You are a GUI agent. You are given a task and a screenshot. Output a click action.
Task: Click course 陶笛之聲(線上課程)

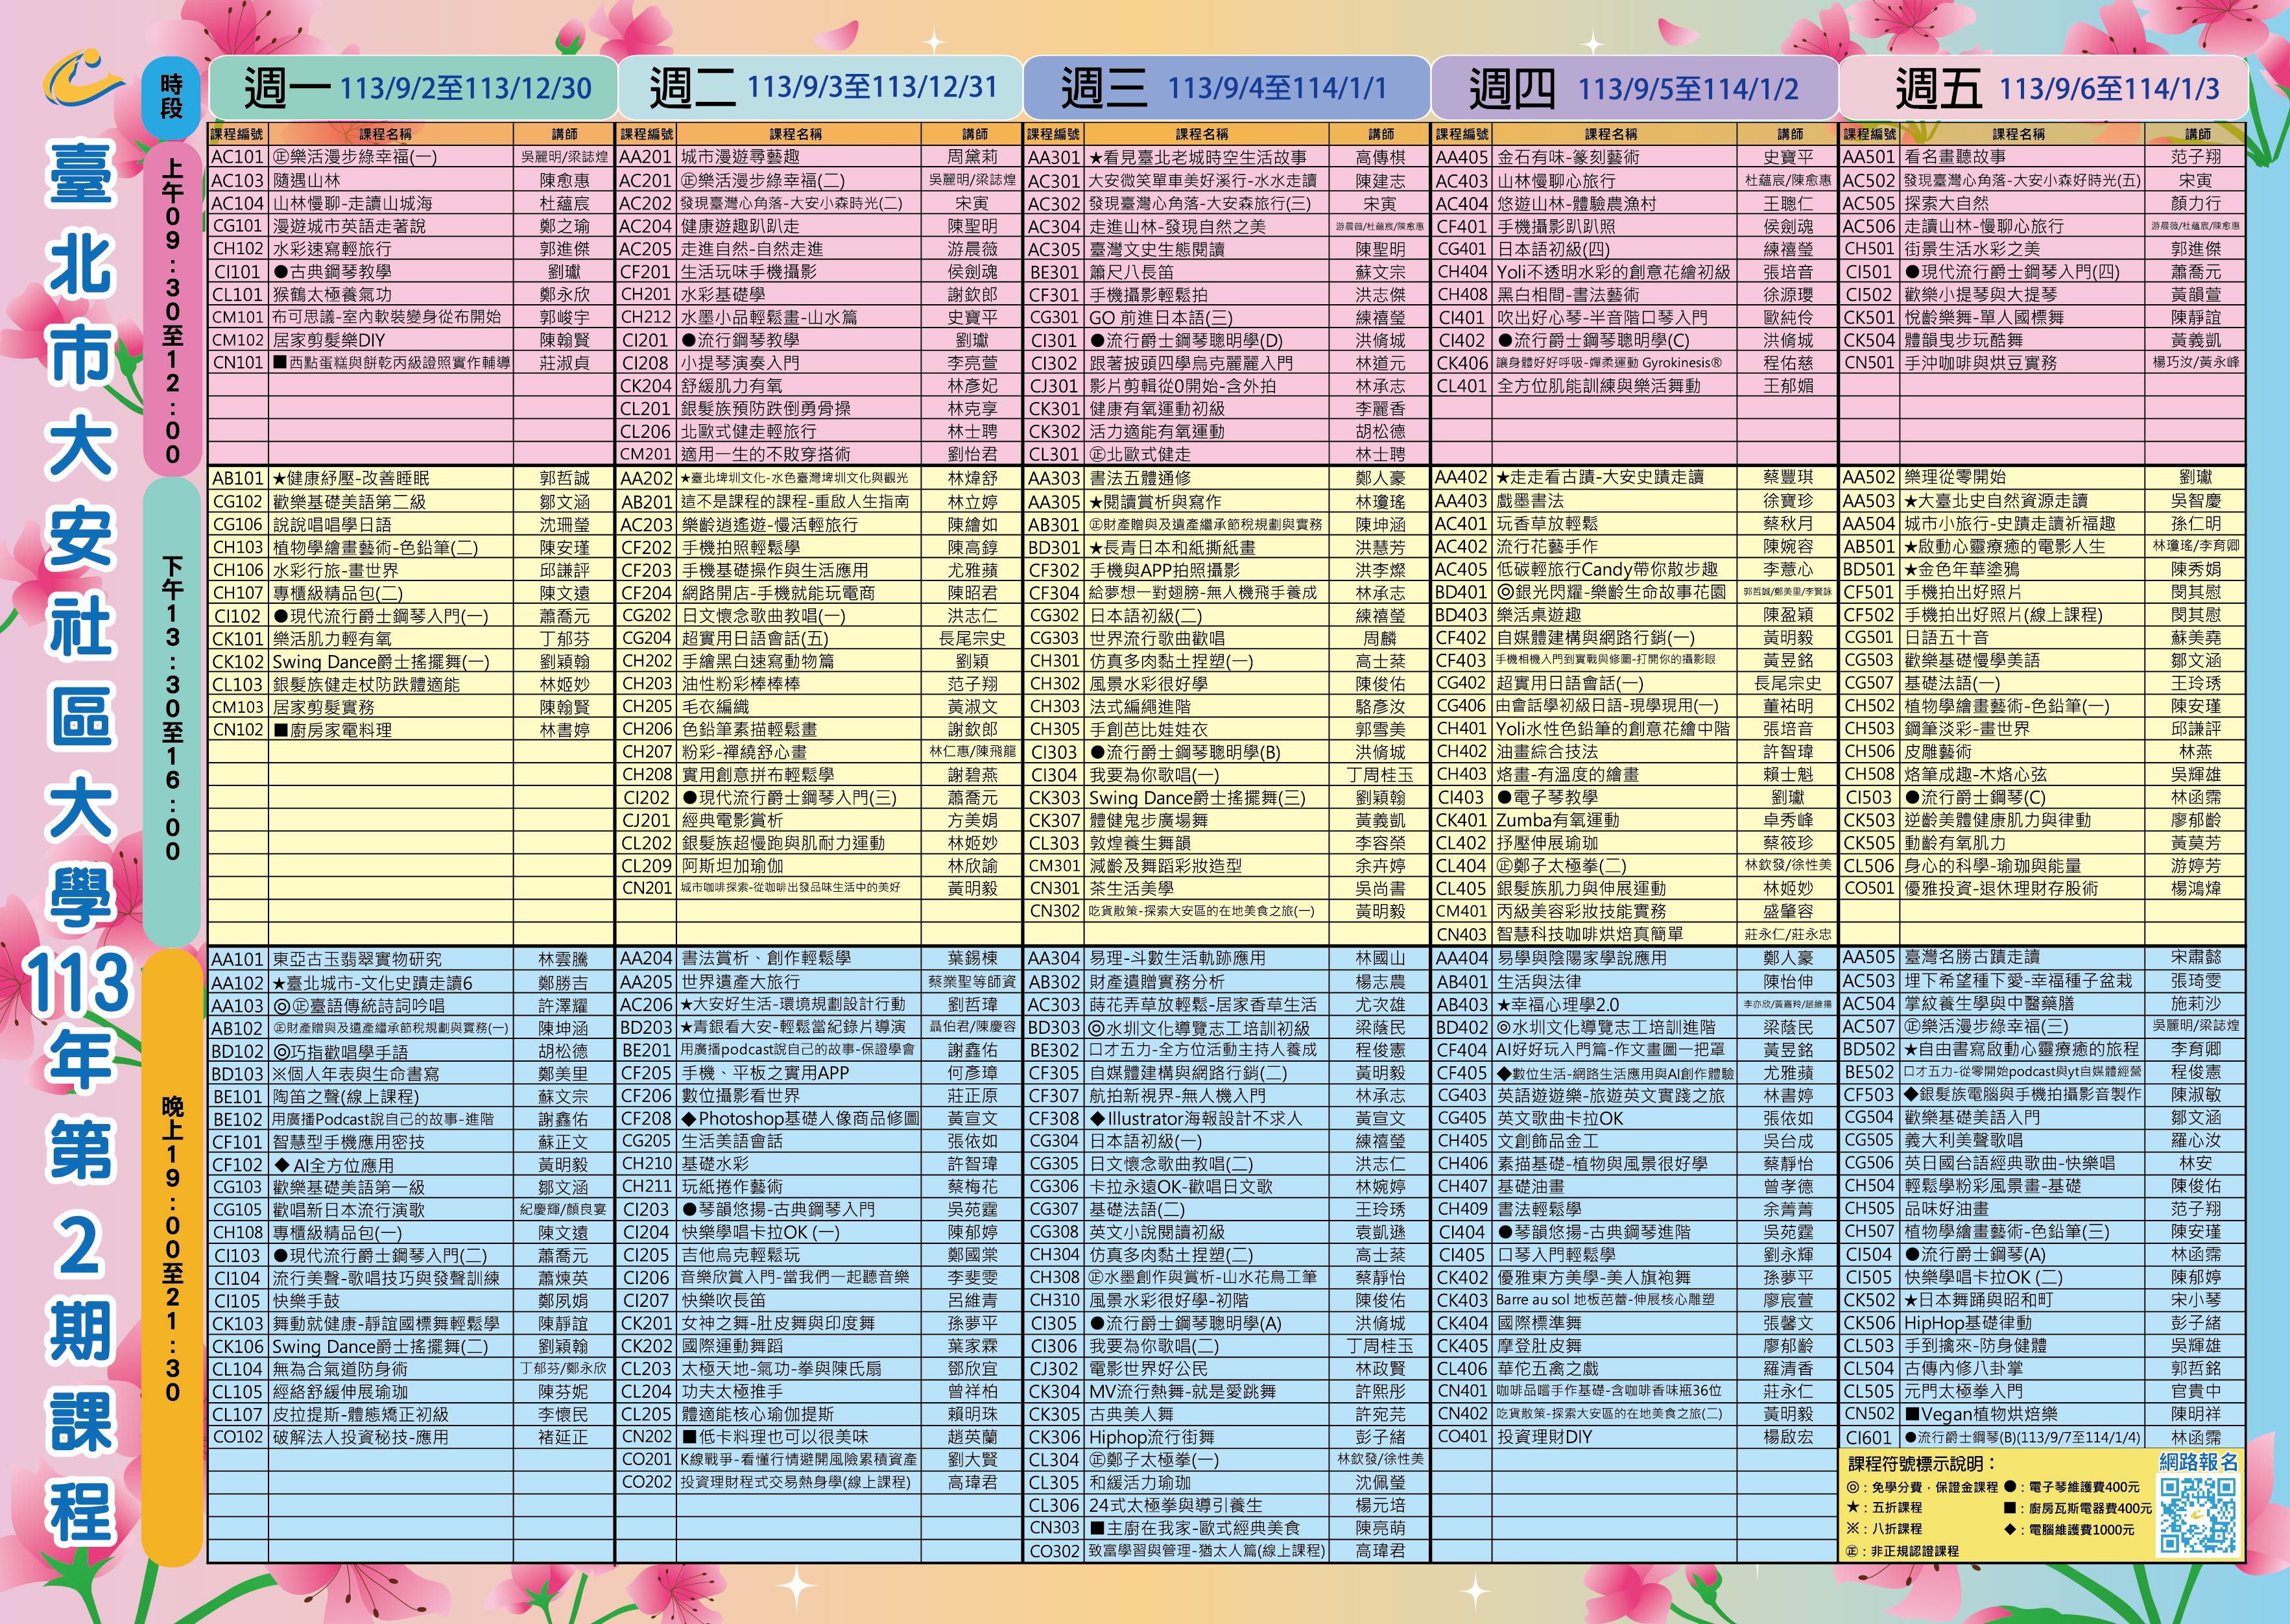[x=345, y=1097]
